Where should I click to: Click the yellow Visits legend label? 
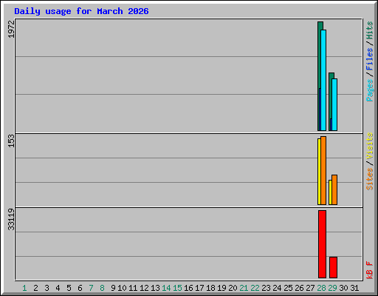pyautogui.click(x=370, y=146)
